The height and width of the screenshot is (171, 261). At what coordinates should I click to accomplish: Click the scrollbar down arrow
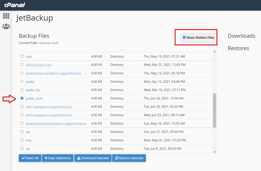[215, 152]
